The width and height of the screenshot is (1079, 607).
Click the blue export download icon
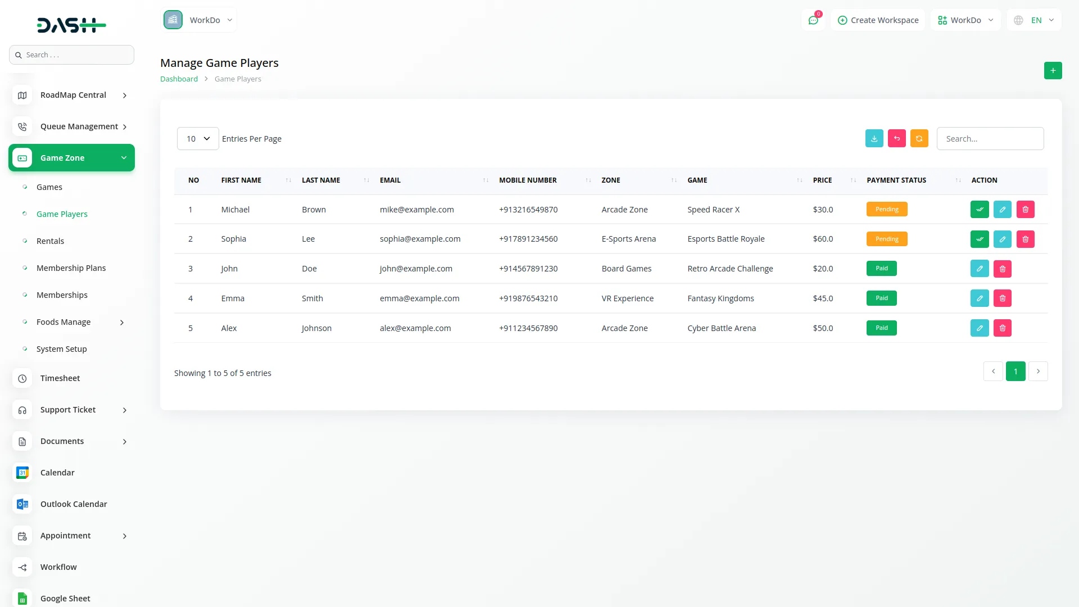click(x=874, y=139)
